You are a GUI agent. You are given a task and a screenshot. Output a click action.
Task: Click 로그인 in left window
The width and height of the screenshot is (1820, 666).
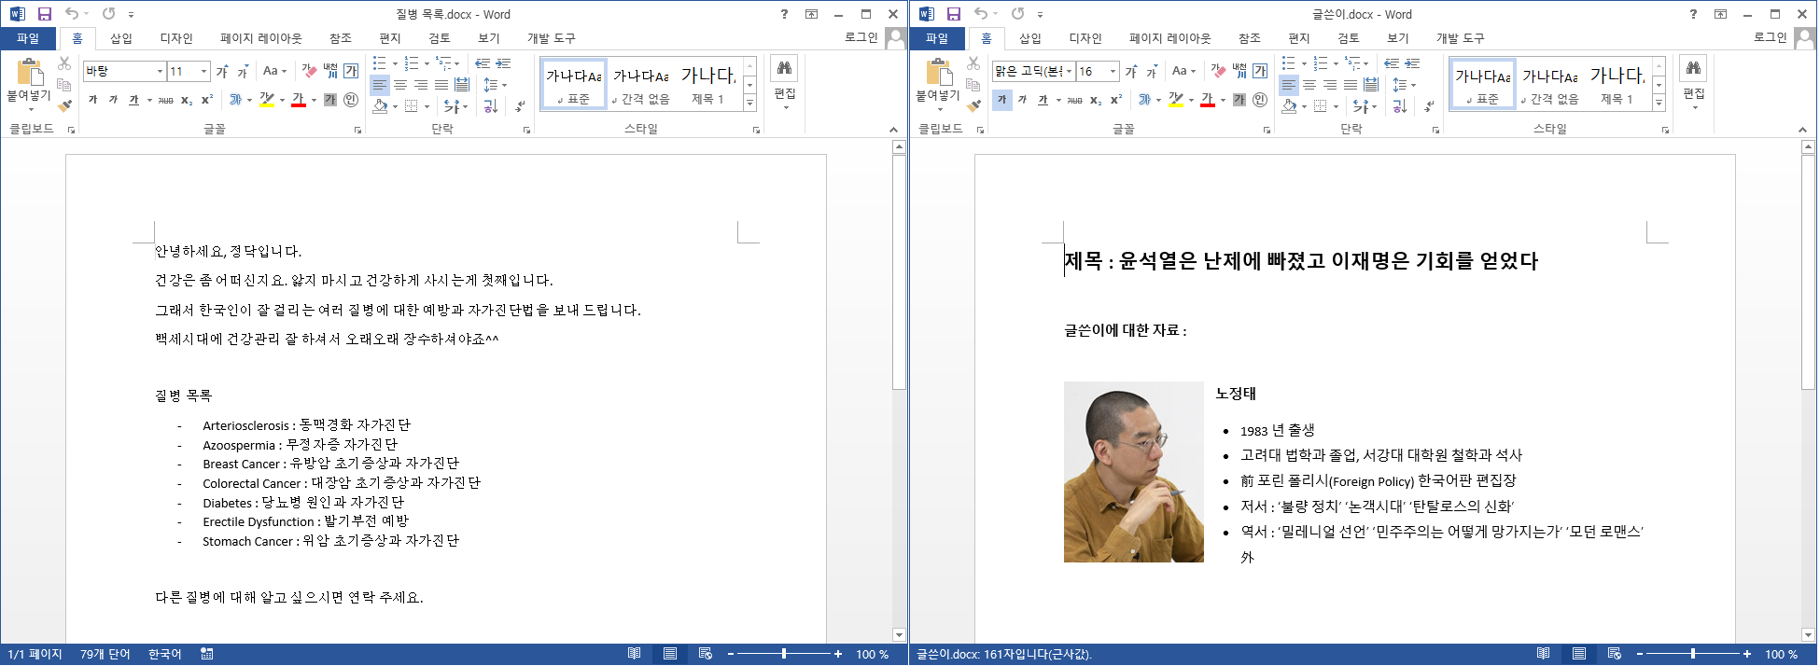pyautogui.click(x=861, y=37)
